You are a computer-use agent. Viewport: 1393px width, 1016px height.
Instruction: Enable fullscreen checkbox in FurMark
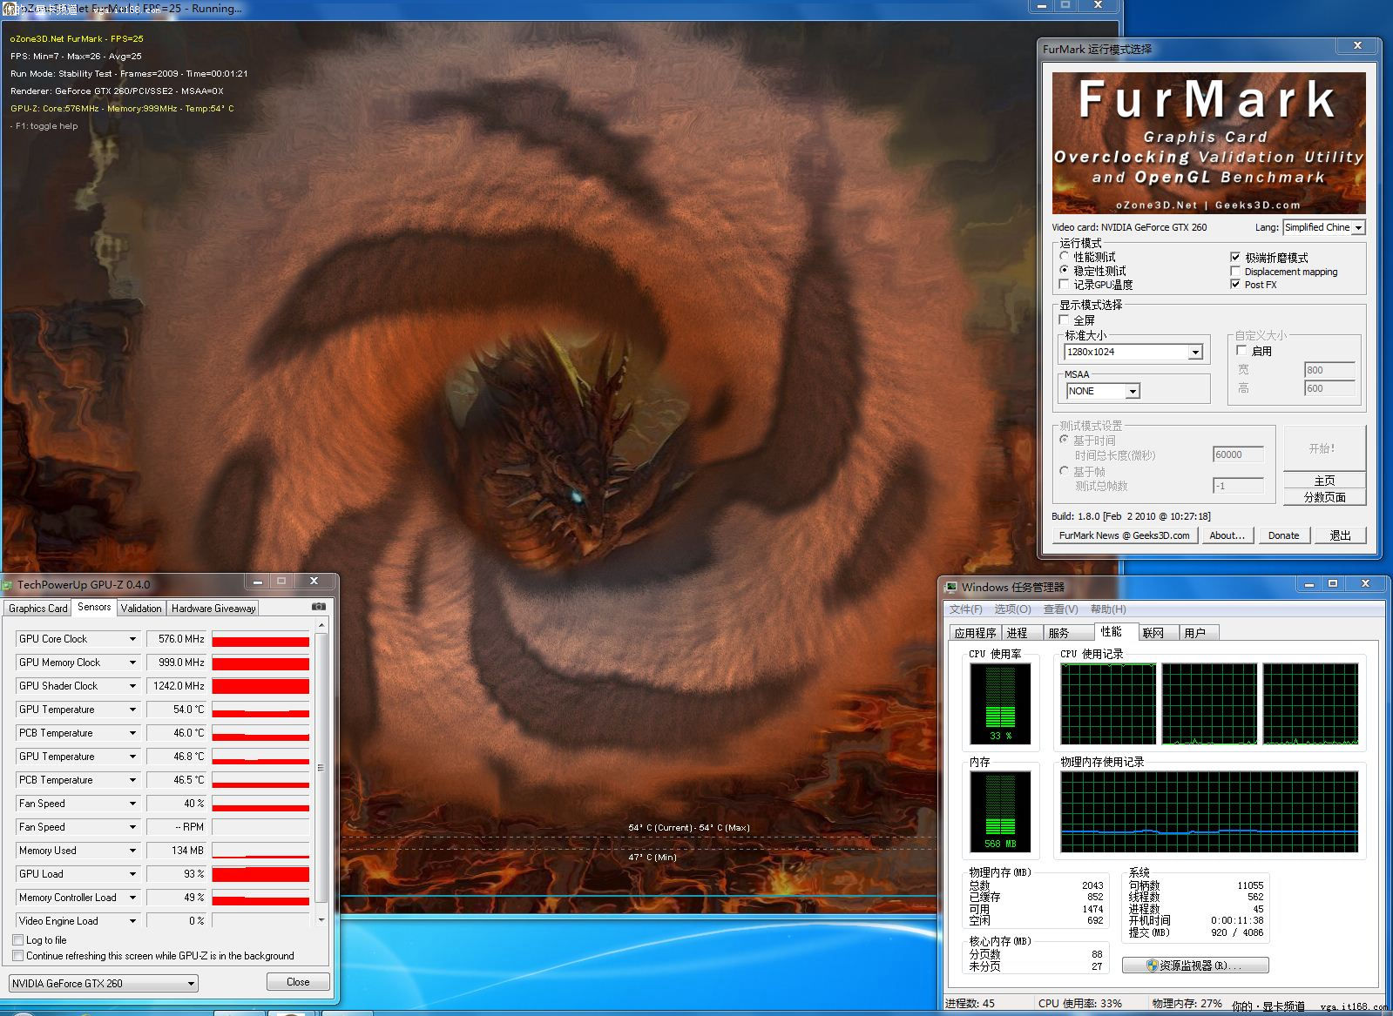click(x=1064, y=320)
